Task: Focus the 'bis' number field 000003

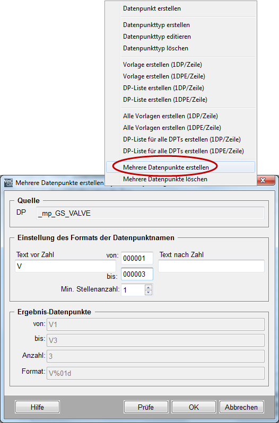Action: coord(137,274)
